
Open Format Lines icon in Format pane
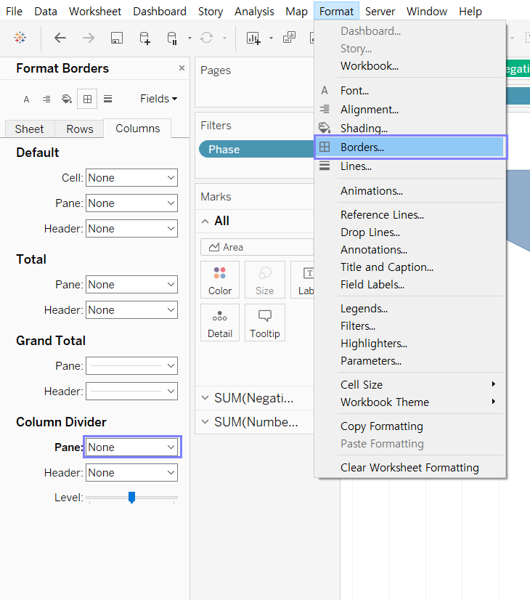pyautogui.click(x=108, y=99)
